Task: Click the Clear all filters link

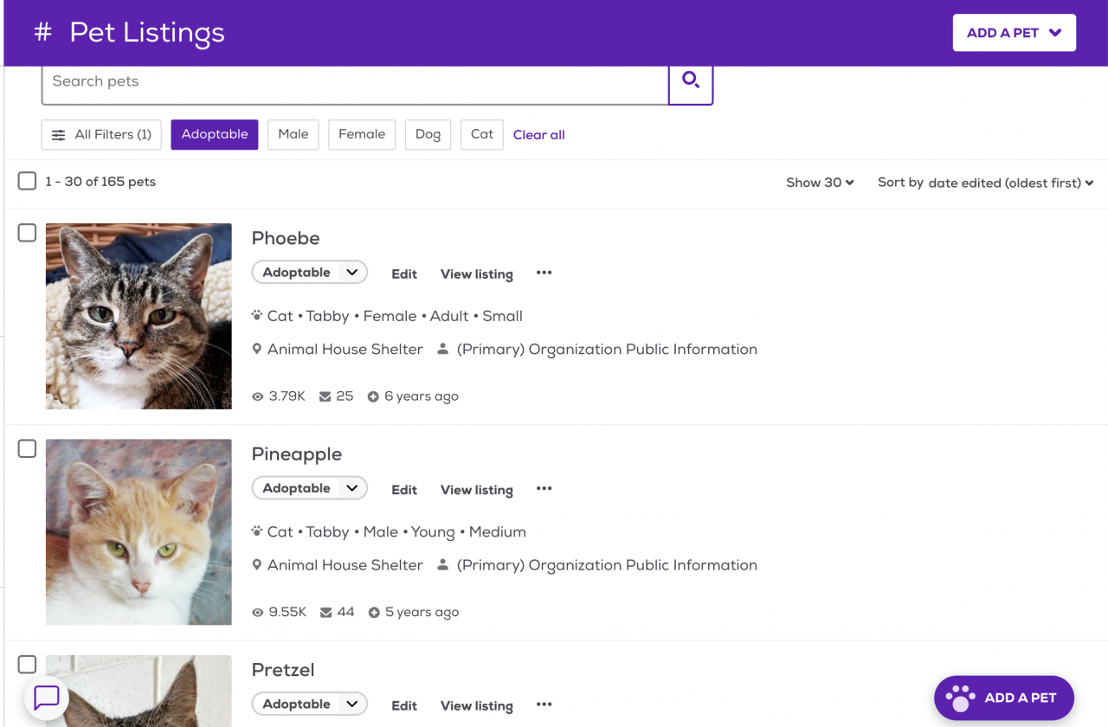Action: tap(538, 135)
